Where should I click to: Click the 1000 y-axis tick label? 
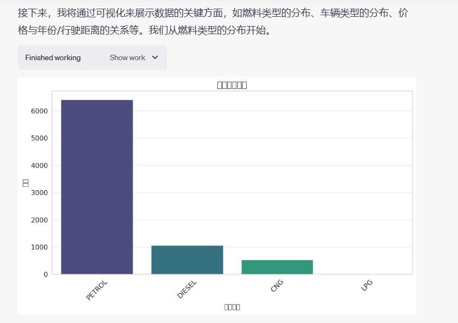pyautogui.click(x=39, y=247)
